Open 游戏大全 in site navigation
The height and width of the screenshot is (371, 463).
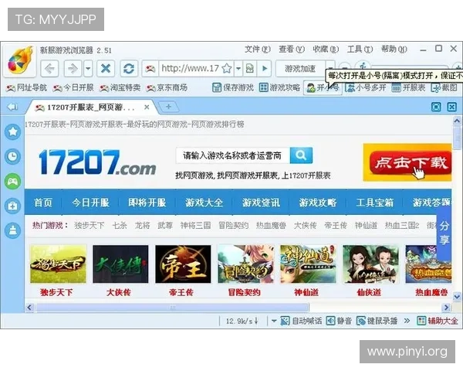tap(204, 203)
